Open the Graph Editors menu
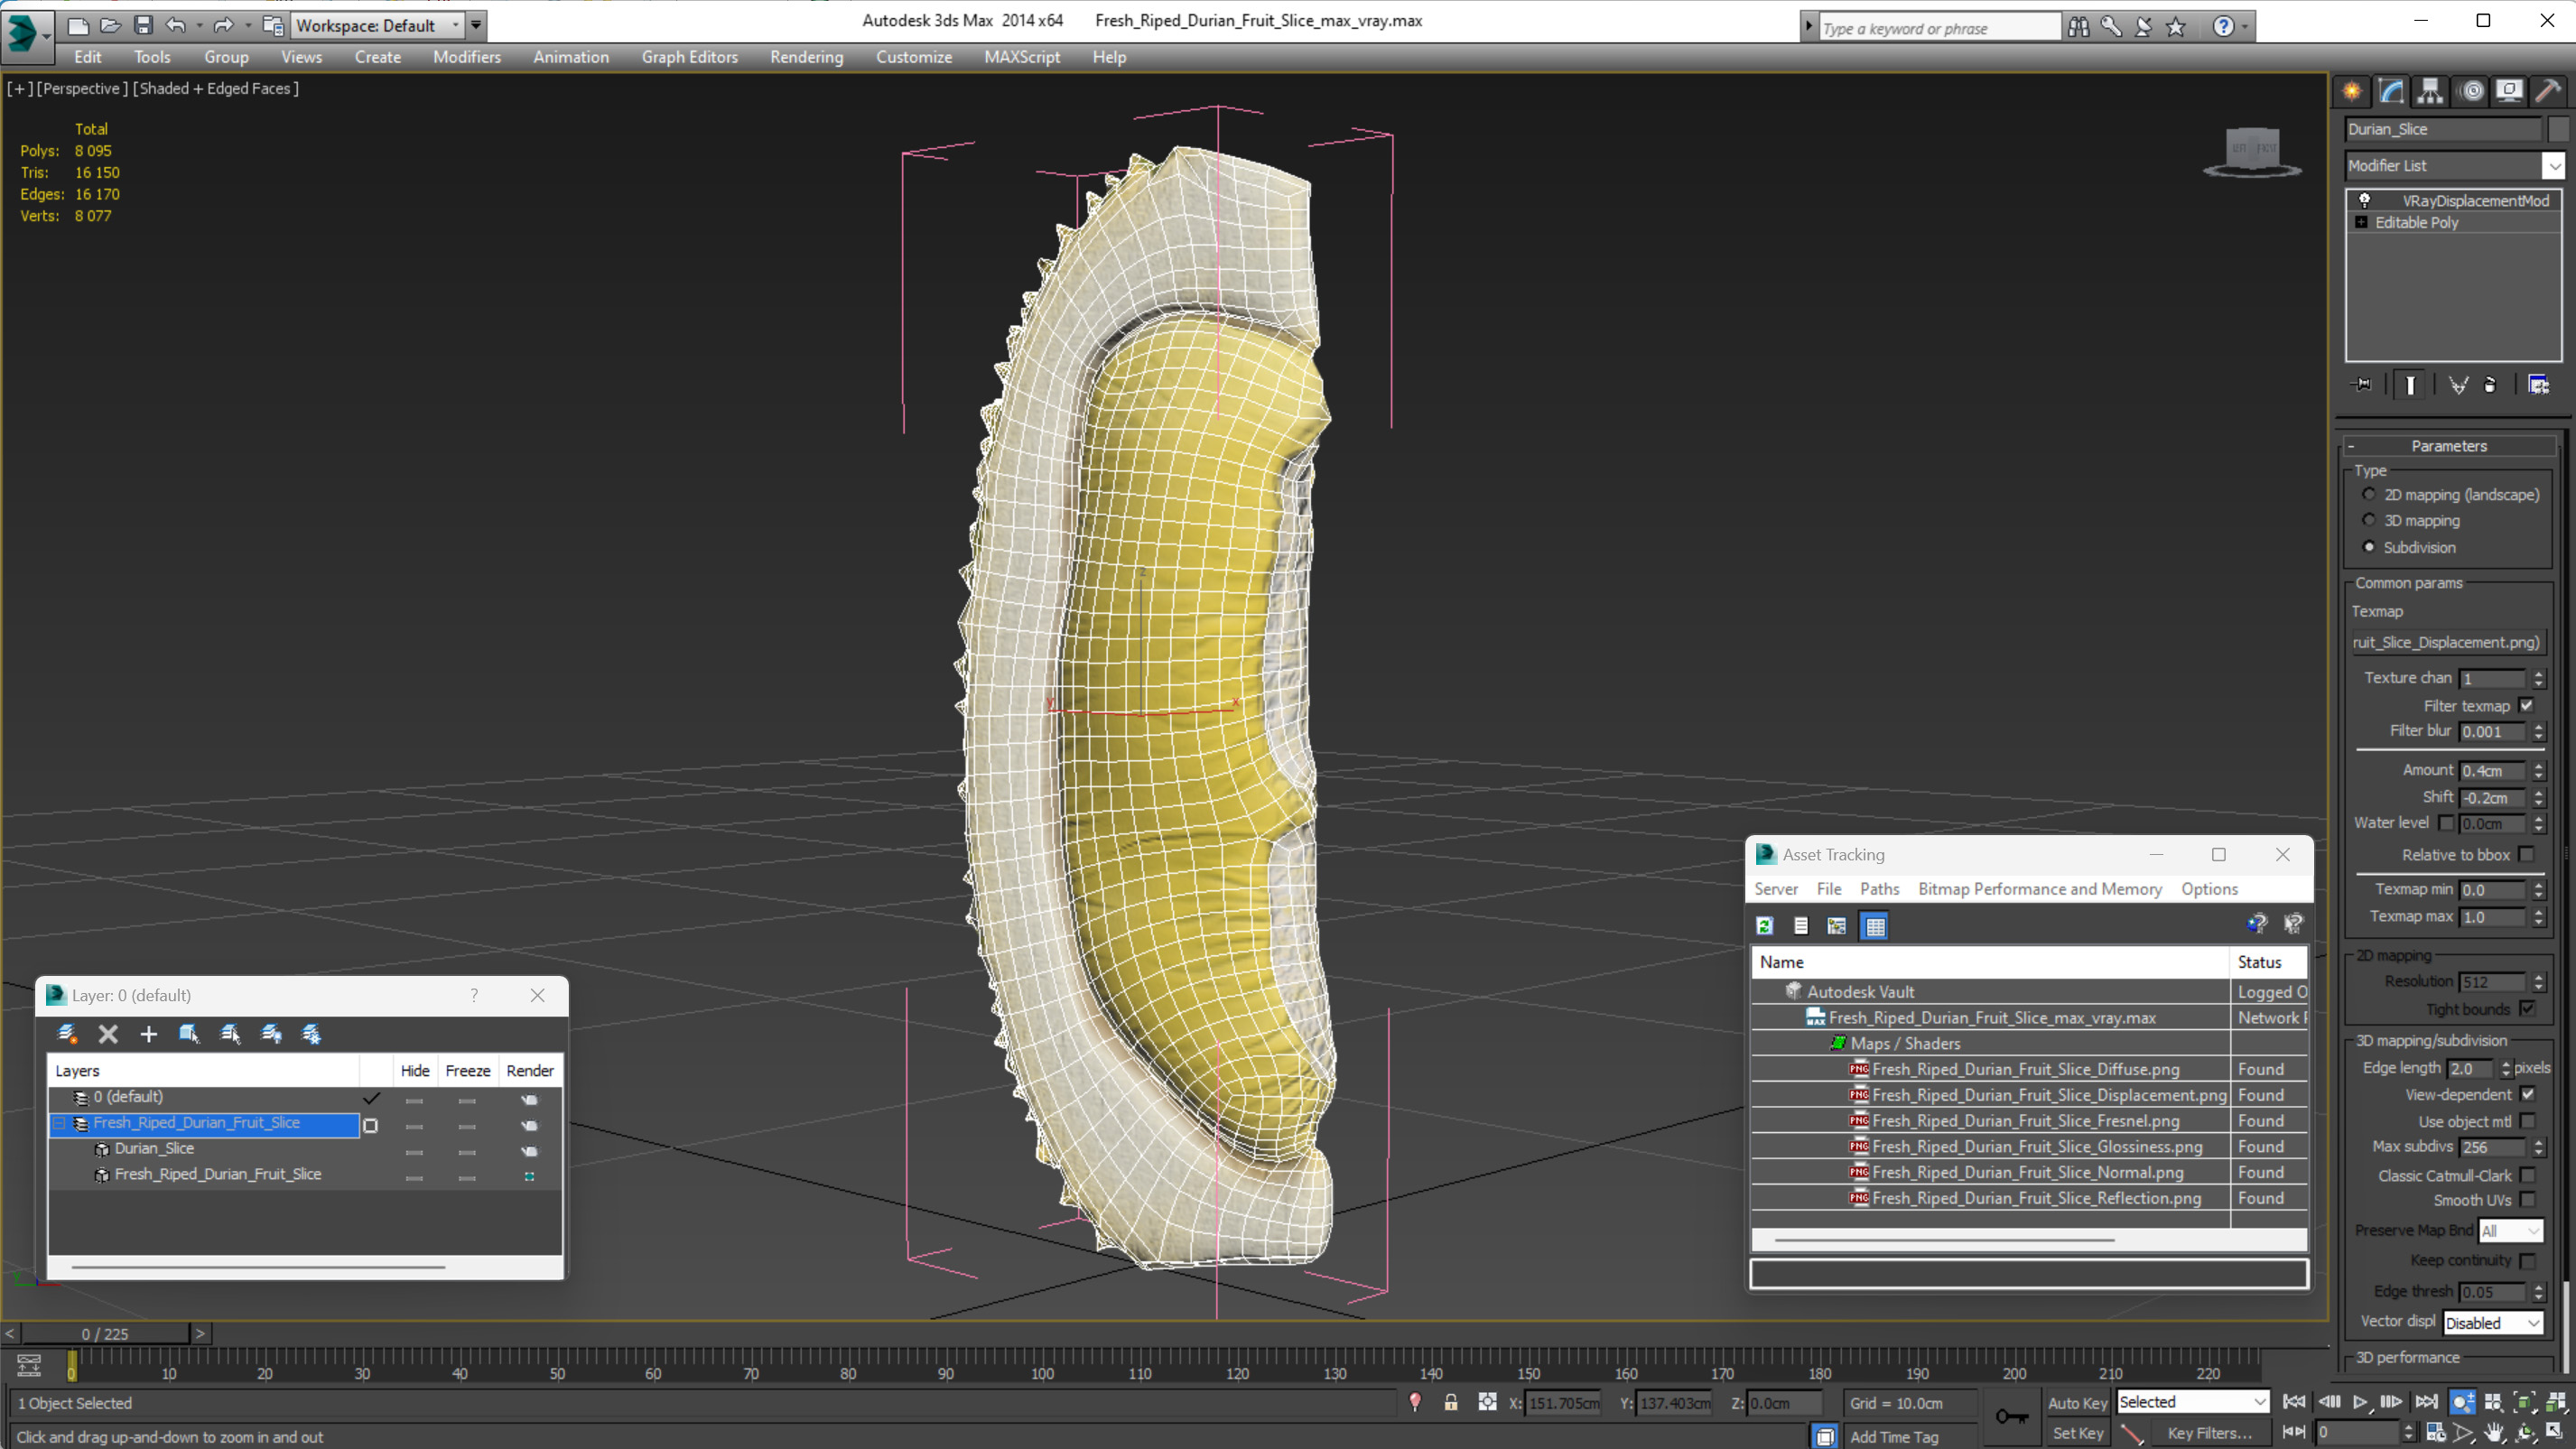This screenshot has height=1449, width=2576. (690, 57)
